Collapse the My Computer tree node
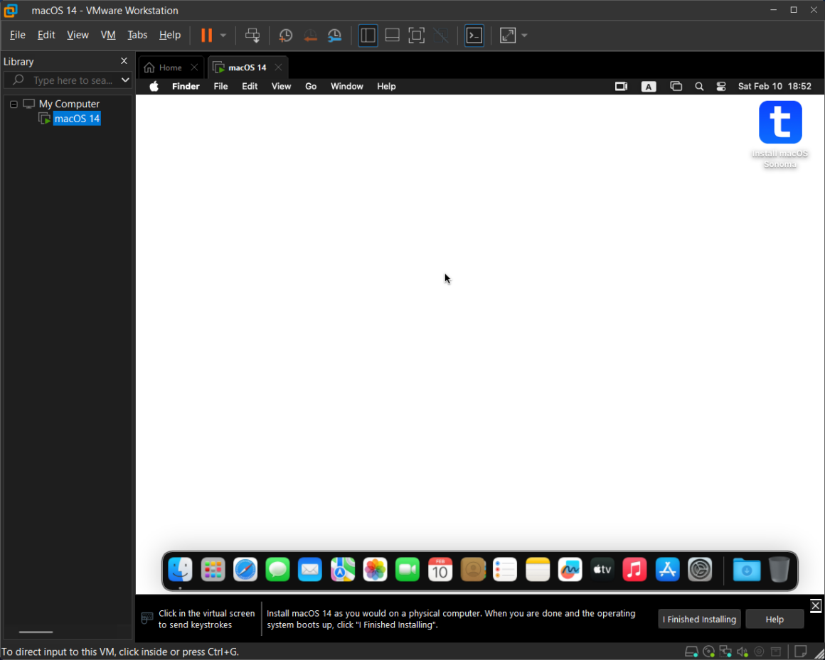The height and width of the screenshot is (660, 825). [x=14, y=104]
